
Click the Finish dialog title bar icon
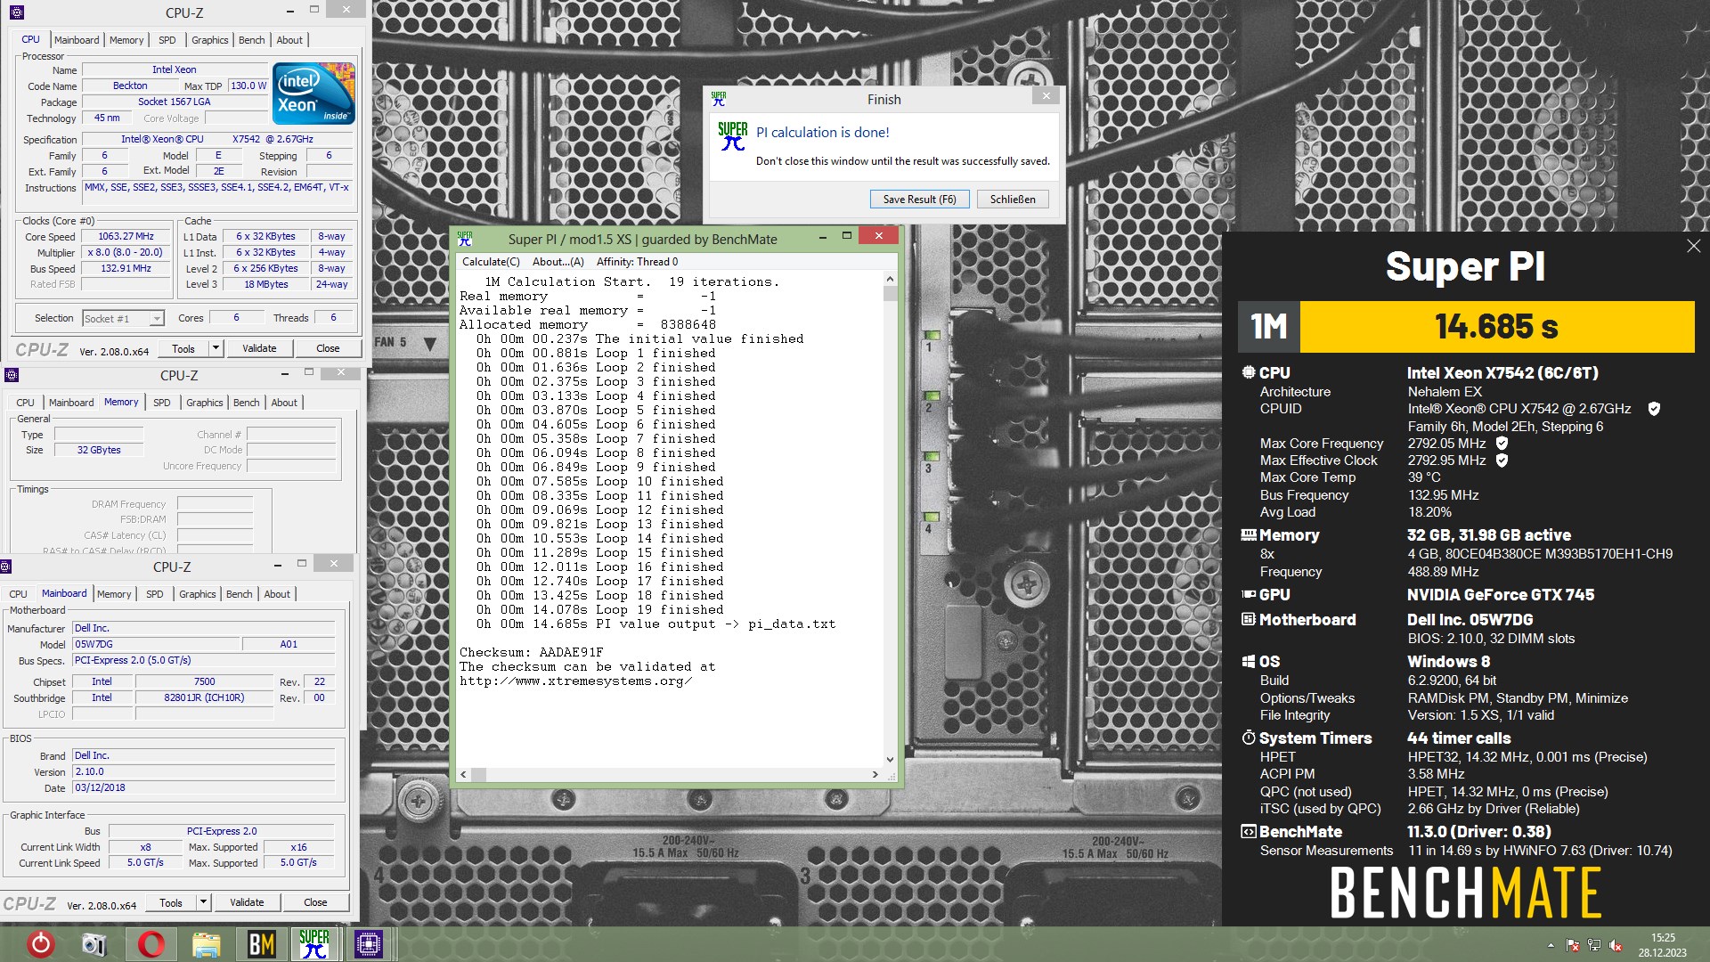click(x=719, y=99)
